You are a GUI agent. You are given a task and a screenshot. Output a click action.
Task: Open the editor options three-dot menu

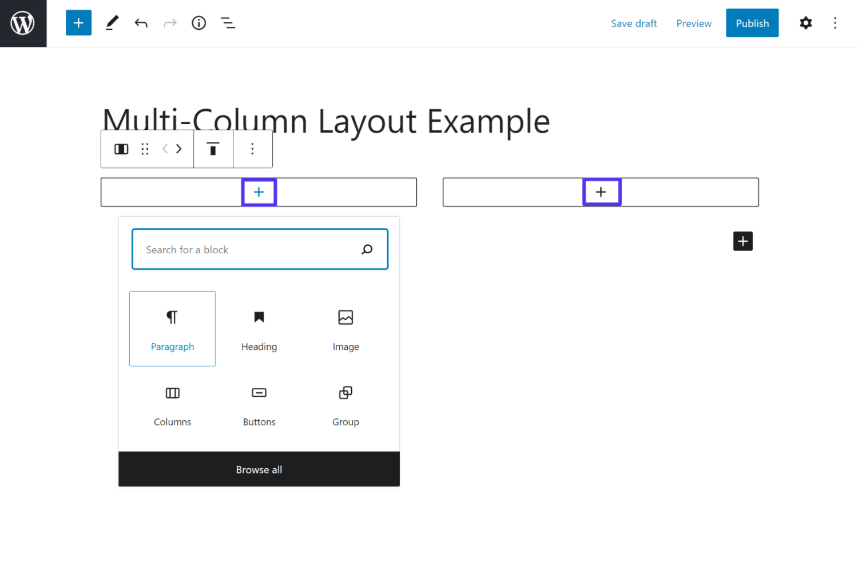point(835,23)
